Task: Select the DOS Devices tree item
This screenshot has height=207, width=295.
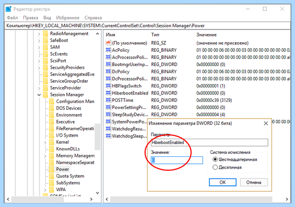Action: click(x=69, y=108)
